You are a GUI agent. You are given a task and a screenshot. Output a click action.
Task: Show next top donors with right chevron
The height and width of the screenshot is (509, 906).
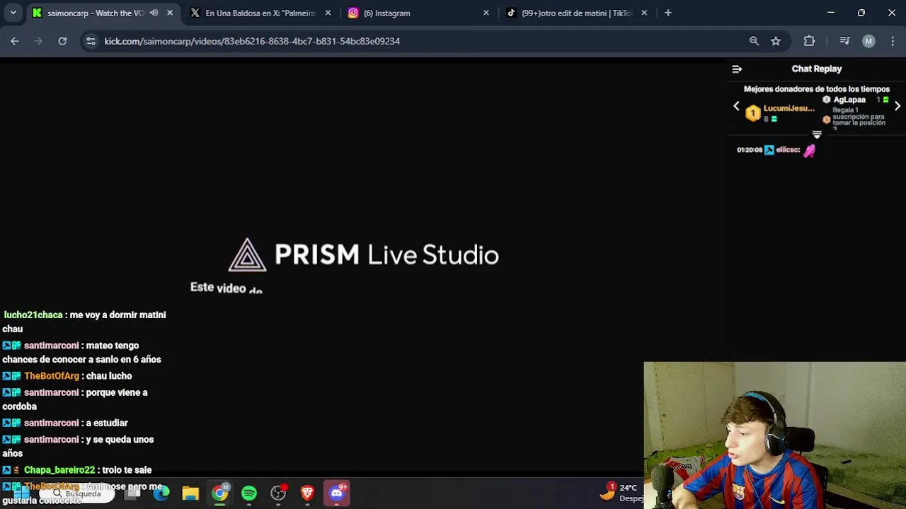(x=898, y=106)
